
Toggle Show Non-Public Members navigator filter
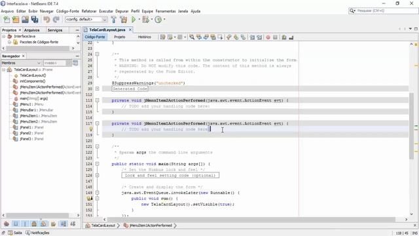(34, 224)
